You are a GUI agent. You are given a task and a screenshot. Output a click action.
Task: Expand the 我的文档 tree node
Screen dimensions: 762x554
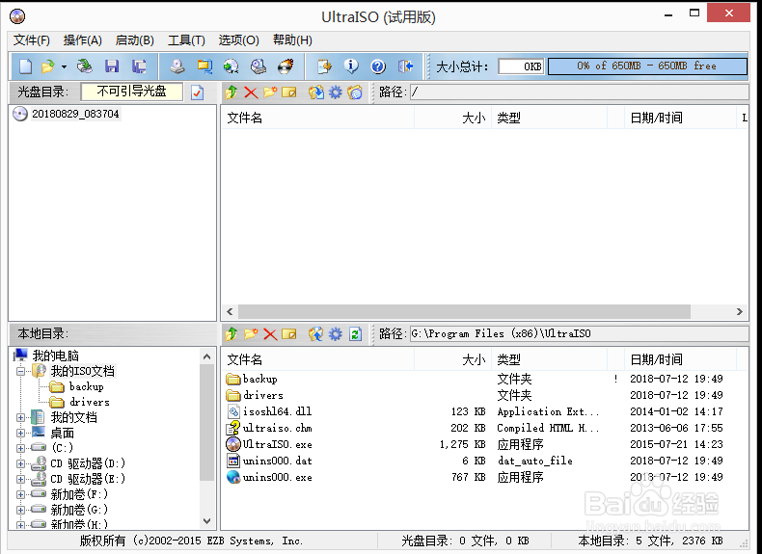click(20, 417)
